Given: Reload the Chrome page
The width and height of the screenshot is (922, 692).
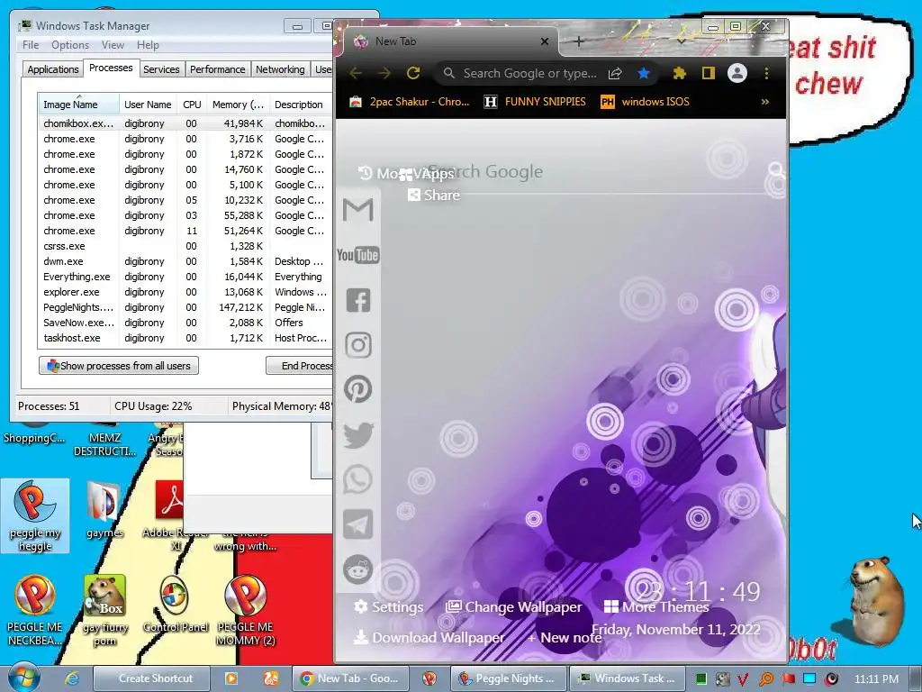Looking at the screenshot, I should pos(413,73).
